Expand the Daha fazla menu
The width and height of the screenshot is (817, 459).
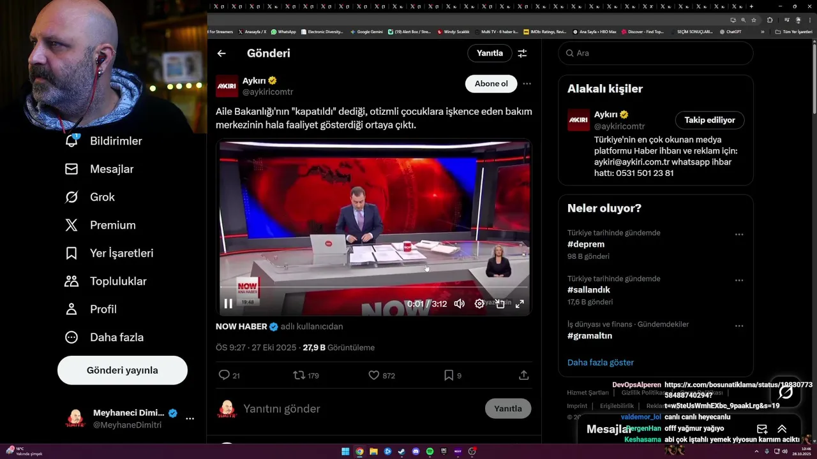pos(104,337)
